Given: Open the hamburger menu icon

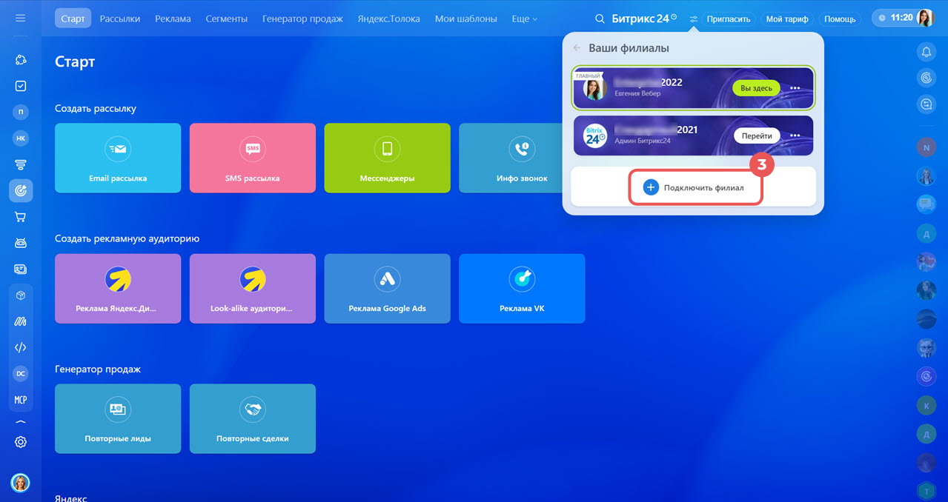Looking at the screenshot, I should [21, 18].
